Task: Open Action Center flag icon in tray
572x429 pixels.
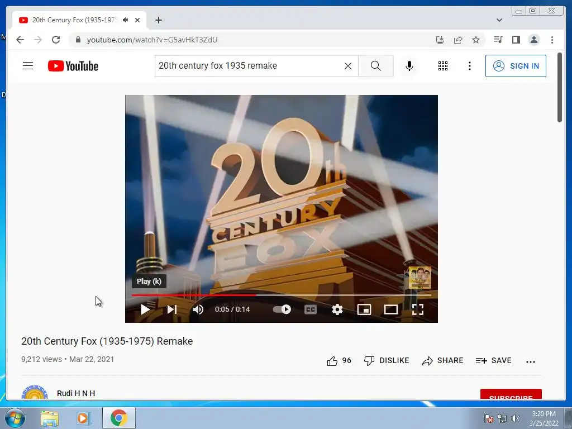Action: coord(488,418)
